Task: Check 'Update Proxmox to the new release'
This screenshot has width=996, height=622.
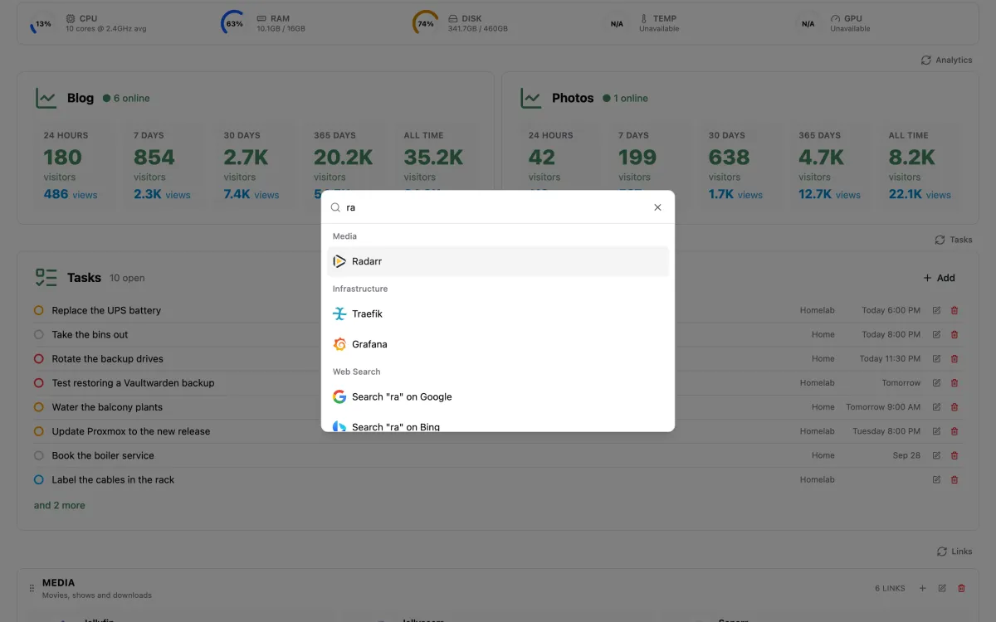Action: tap(38, 431)
